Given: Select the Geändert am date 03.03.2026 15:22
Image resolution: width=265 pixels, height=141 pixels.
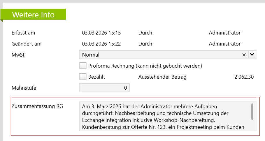Looking at the screenshot, I should 101,44.
